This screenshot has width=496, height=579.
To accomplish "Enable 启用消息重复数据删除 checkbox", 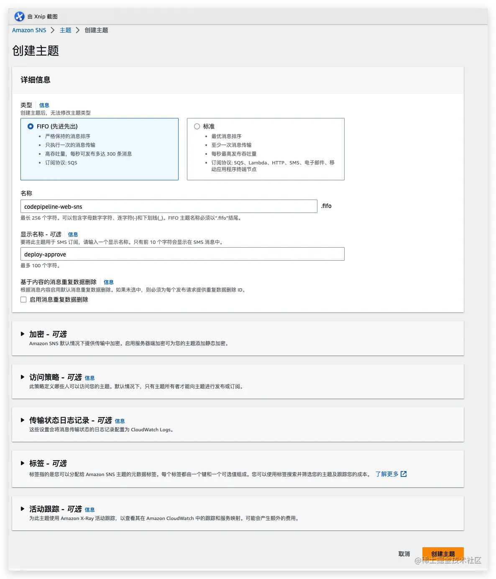I will (23, 300).
